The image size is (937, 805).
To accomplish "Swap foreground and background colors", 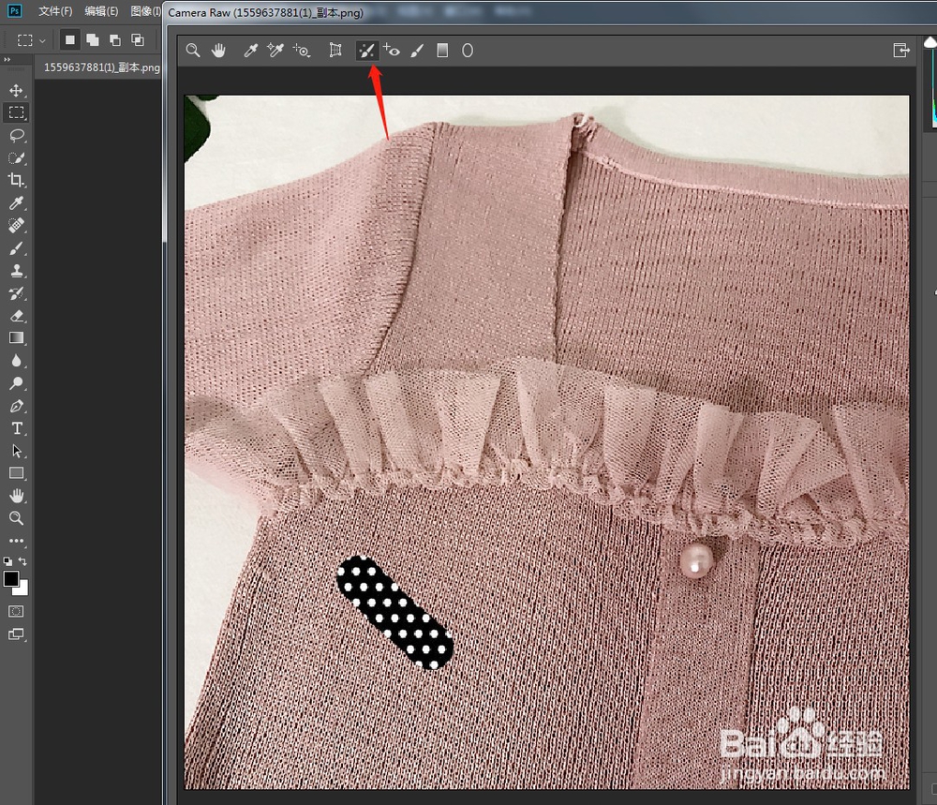I will pyautogui.click(x=22, y=561).
